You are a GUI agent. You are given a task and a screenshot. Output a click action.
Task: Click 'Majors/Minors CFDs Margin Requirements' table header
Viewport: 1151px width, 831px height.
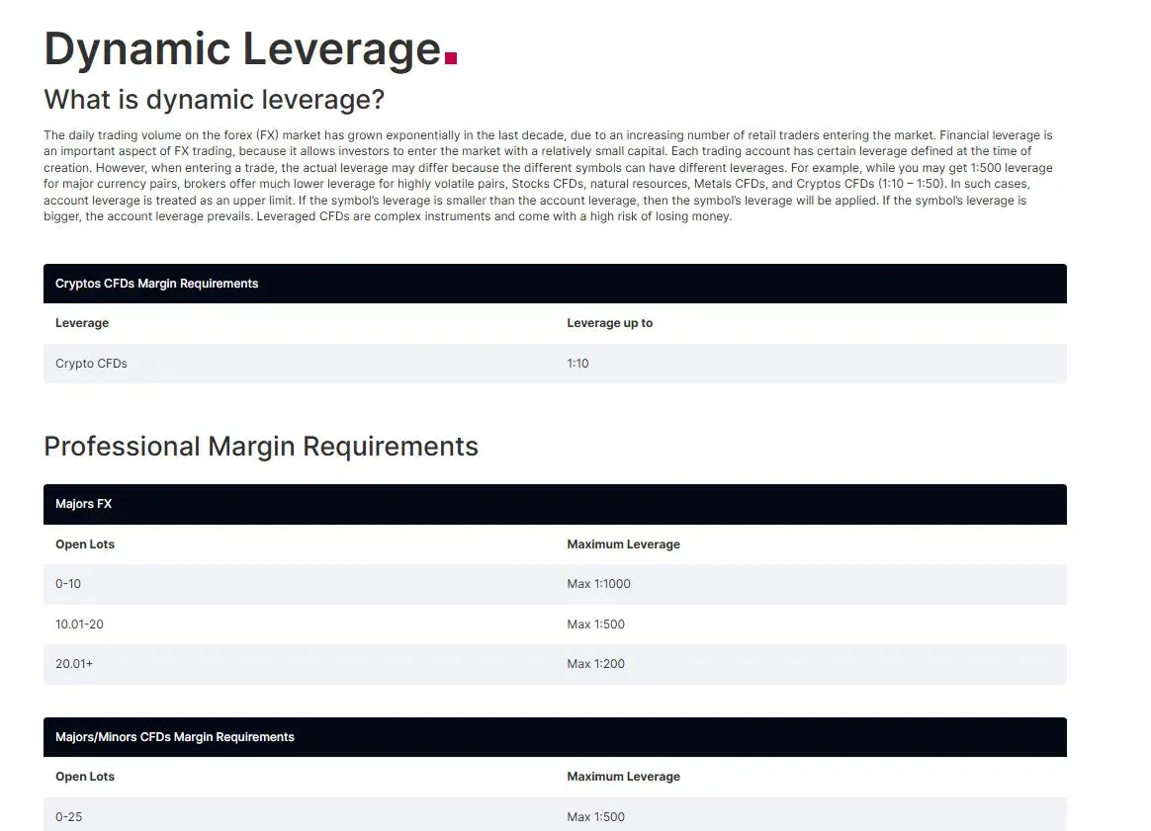click(x=555, y=737)
